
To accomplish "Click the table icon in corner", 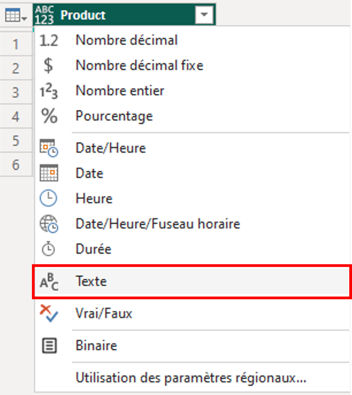I will (x=16, y=15).
